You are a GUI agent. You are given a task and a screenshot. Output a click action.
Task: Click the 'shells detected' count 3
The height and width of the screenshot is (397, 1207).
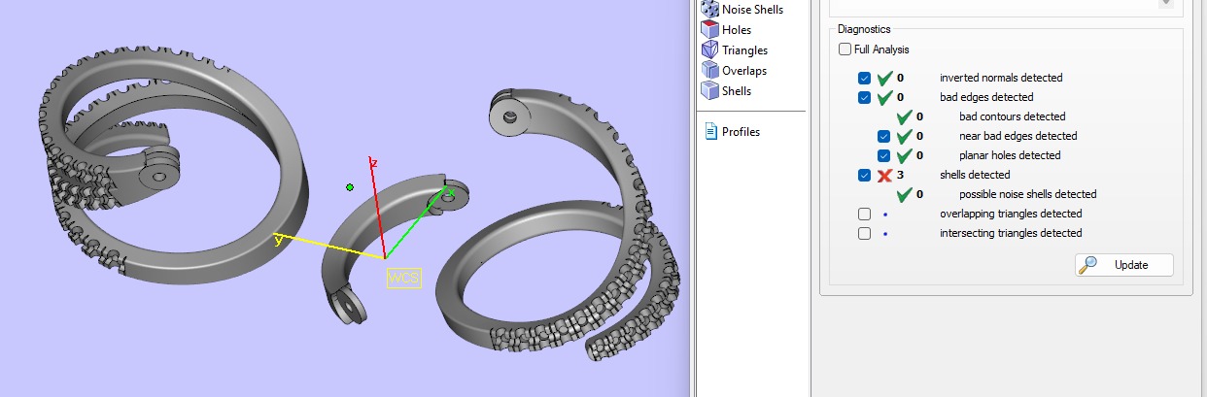click(900, 175)
